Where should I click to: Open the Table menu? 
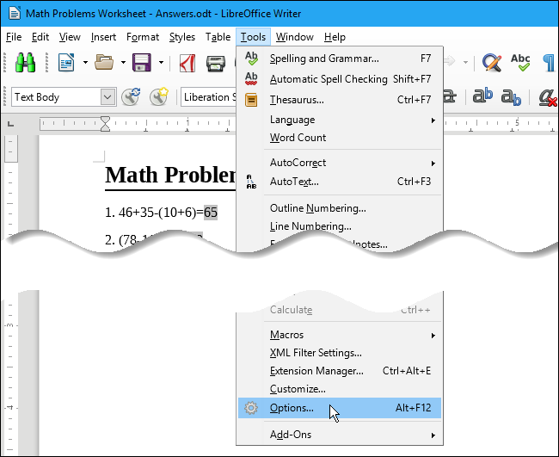[x=218, y=37]
